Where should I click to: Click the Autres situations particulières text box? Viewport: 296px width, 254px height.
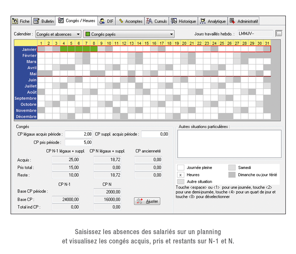[229, 144]
